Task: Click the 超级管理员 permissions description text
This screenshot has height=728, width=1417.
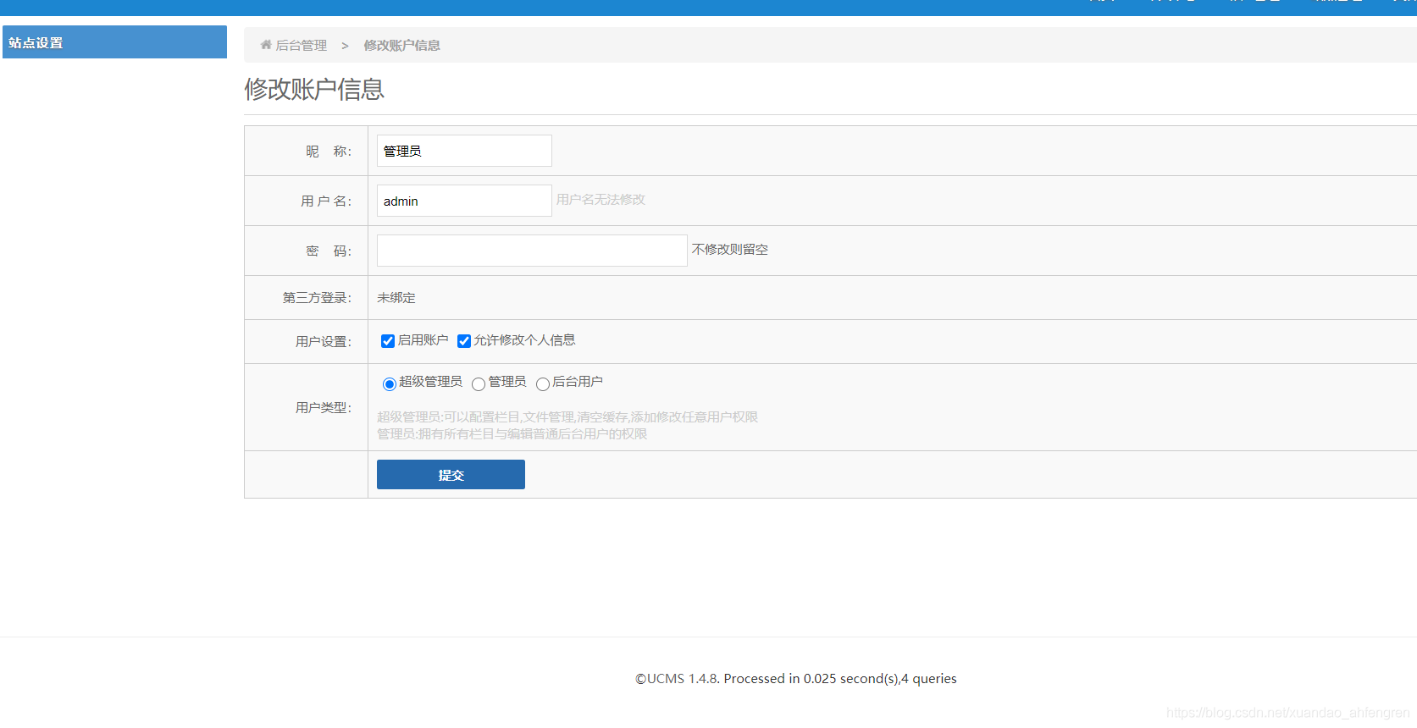Action: tap(567, 417)
